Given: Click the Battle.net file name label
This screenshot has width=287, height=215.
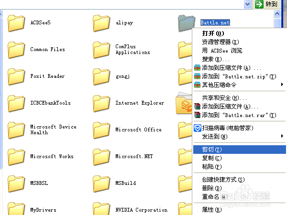Looking at the screenshot, I should click(x=215, y=22).
